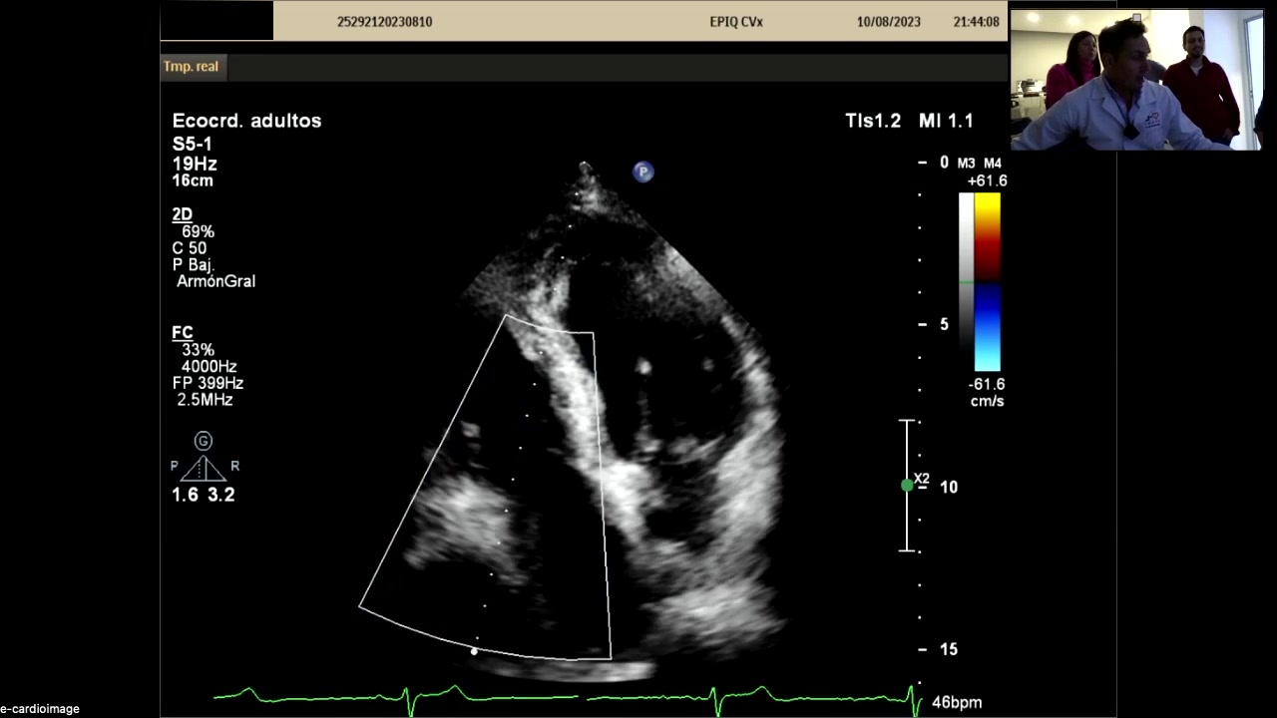Click the S5-1 transducer label
1277x718 pixels.
click(x=192, y=145)
